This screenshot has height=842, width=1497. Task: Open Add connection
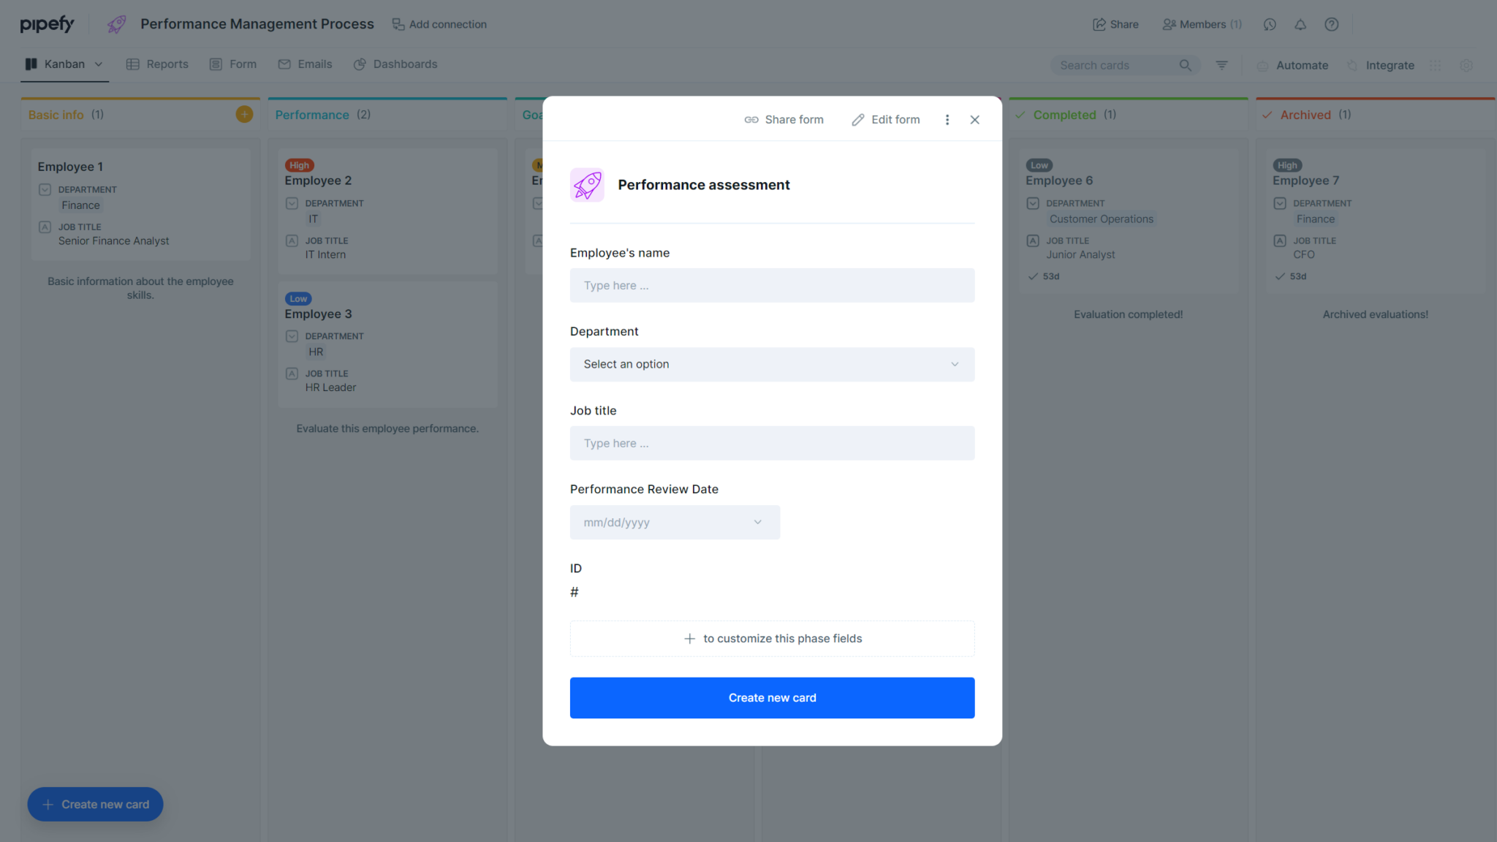click(x=439, y=24)
